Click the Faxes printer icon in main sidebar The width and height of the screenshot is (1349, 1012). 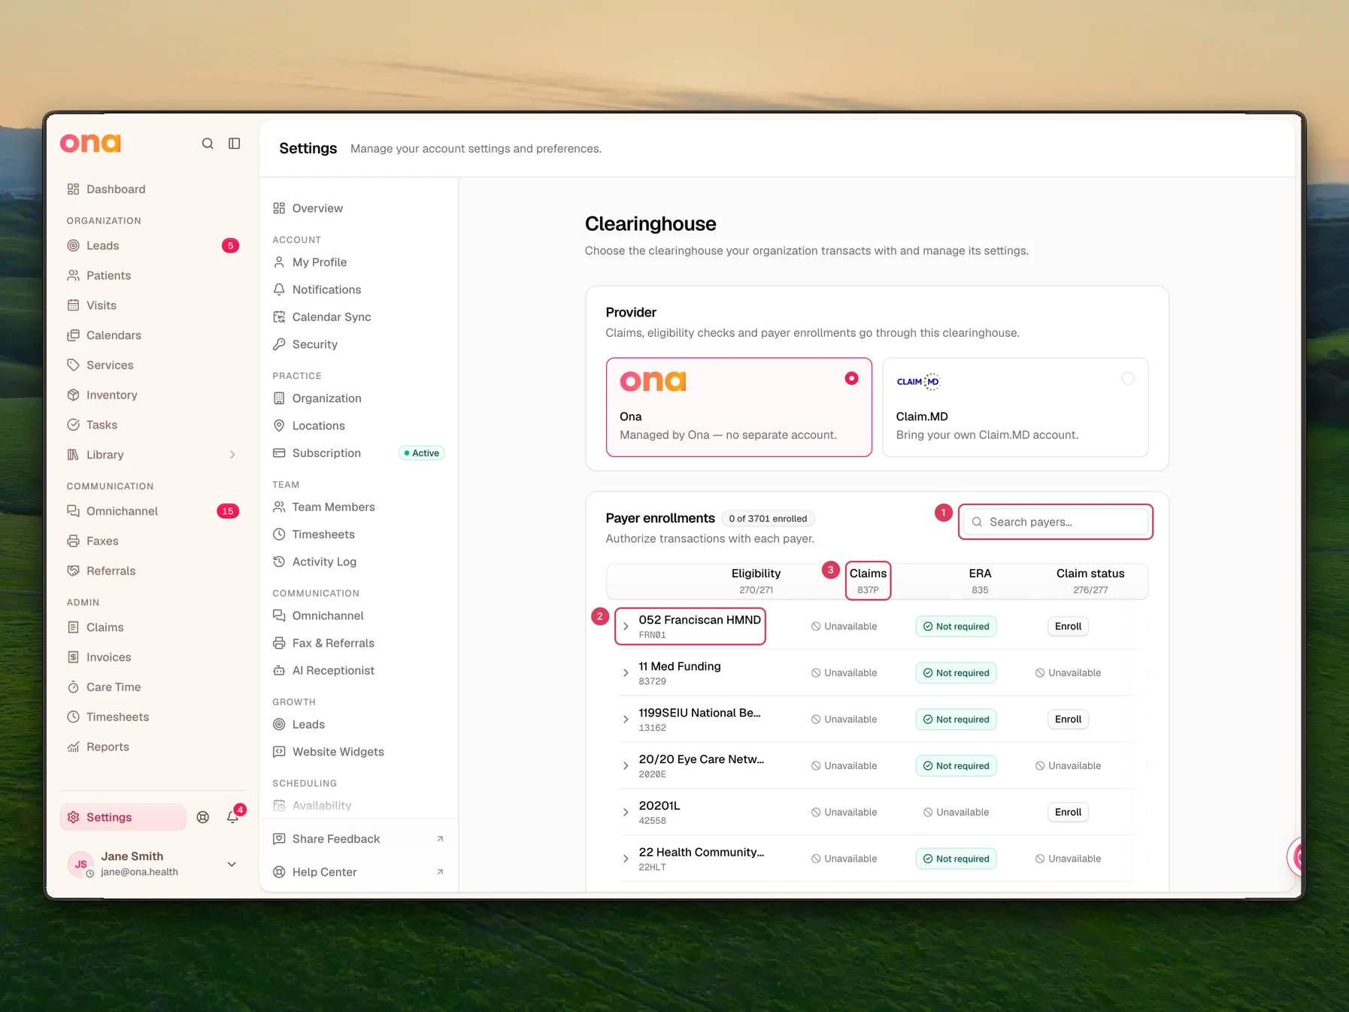73,541
